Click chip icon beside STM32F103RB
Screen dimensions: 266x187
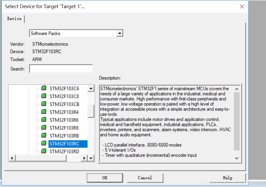pyautogui.click(x=44, y=135)
